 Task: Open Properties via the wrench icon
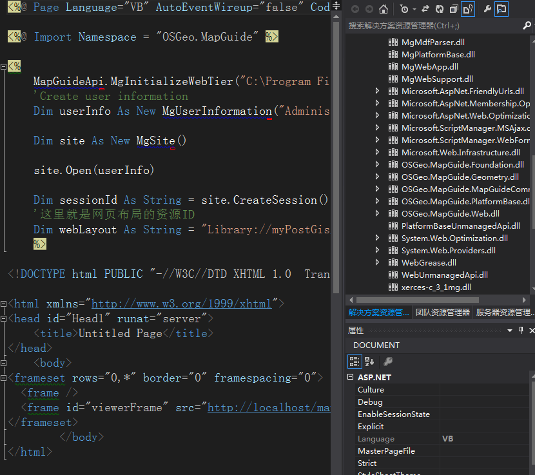tap(487, 9)
